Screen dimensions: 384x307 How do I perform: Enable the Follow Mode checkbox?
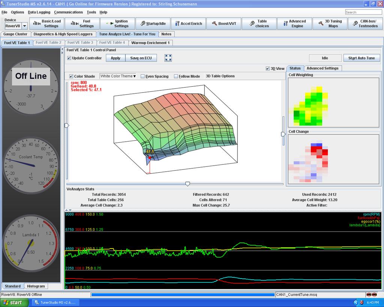point(176,76)
